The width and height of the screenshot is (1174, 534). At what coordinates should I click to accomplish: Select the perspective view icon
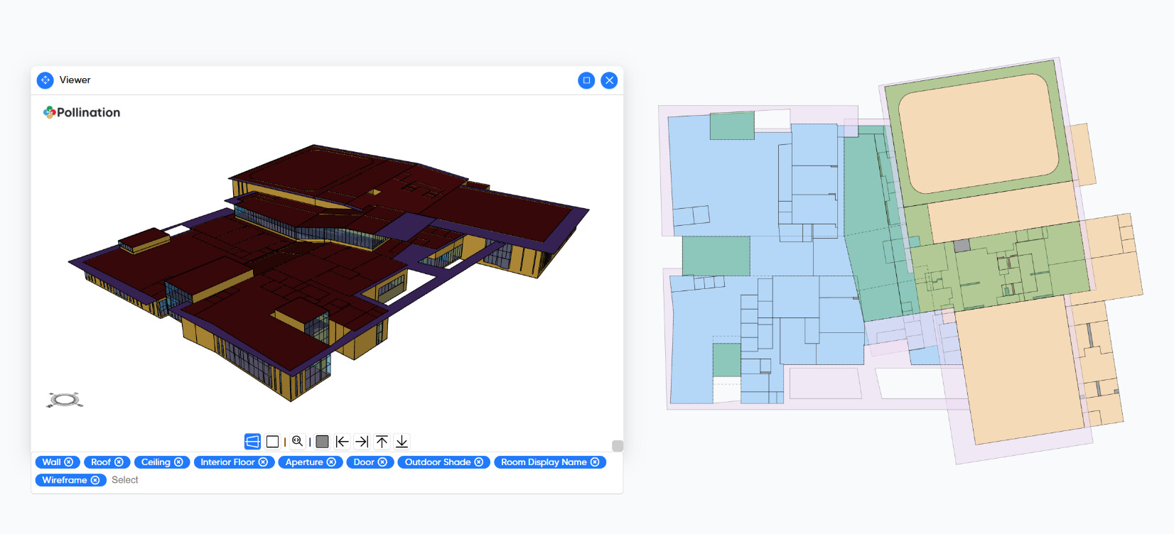pyautogui.click(x=252, y=442)
